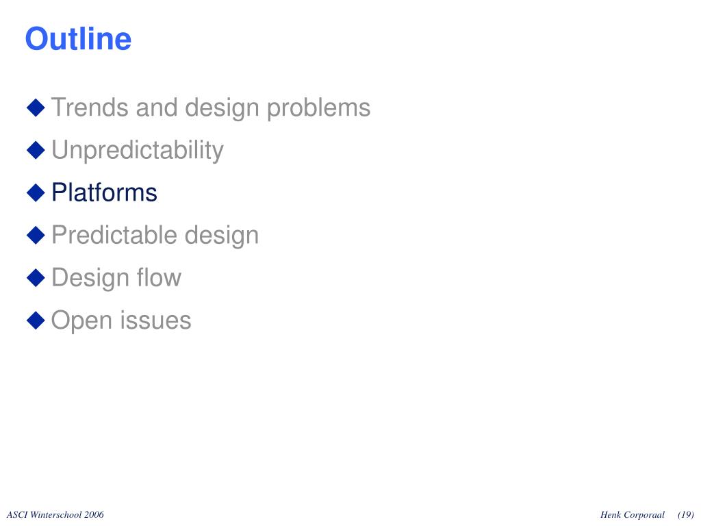Select the Trends and design problems item
This screenshot has height=526, width=701.
pyautogui.click(x=211, y=108)
